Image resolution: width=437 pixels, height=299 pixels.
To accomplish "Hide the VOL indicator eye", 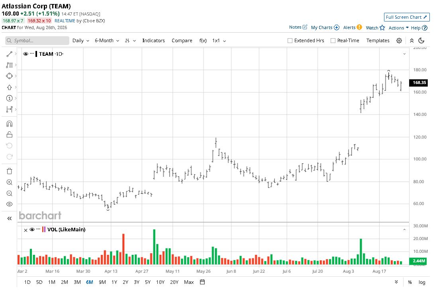I will [x=32, y=230].
